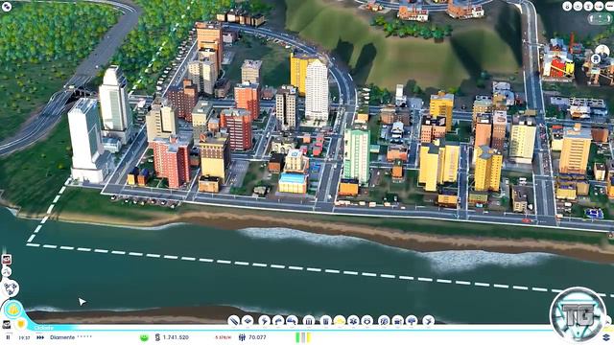Viewport: 614px width, 345px height.
Task: Open the Waste Disposal trash menu
Action: click(x=325, y=321)
